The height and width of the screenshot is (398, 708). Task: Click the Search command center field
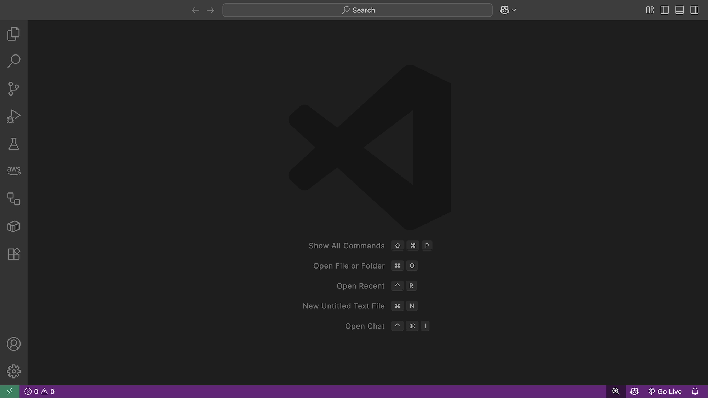tap(357, 10)
